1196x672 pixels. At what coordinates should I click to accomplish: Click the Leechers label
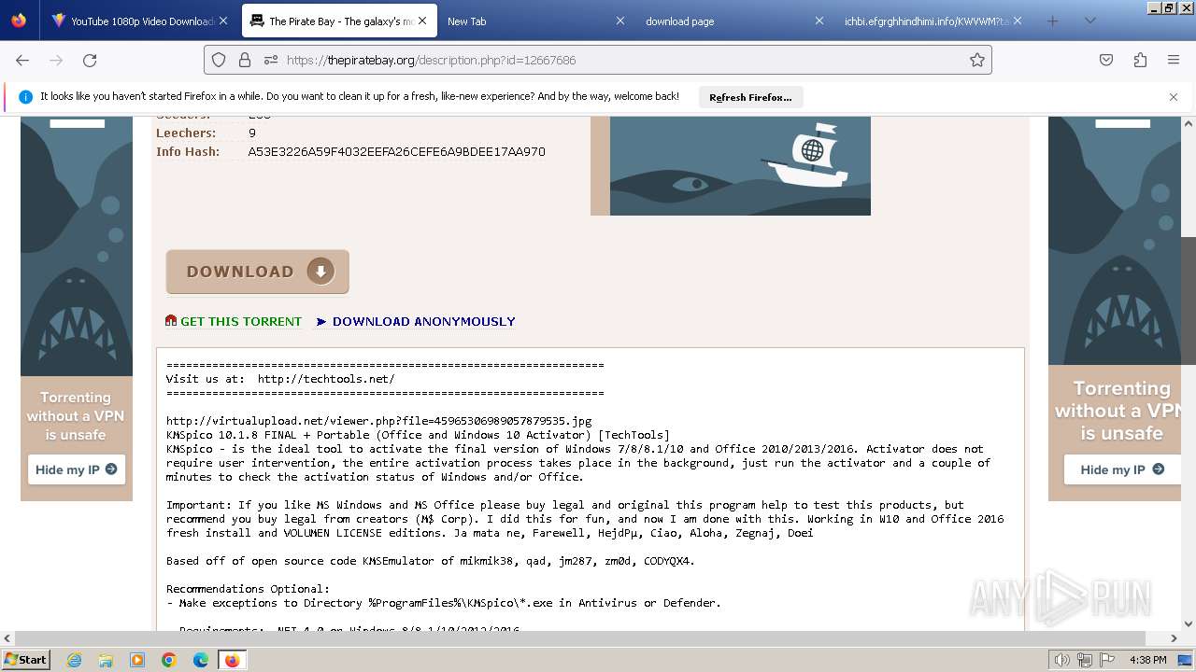[x=186, y=133]
